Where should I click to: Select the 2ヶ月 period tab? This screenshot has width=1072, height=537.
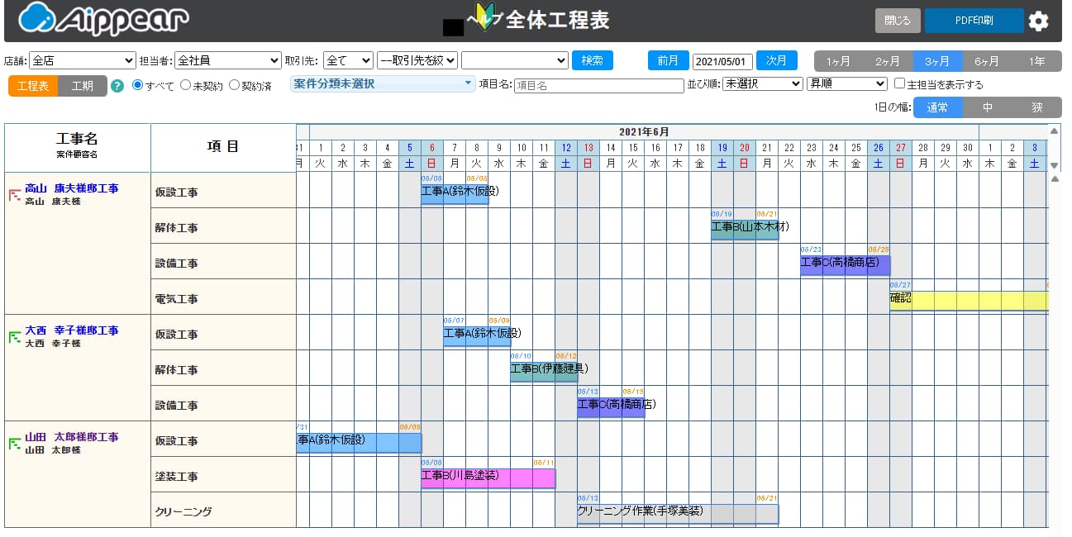point(888,61)
